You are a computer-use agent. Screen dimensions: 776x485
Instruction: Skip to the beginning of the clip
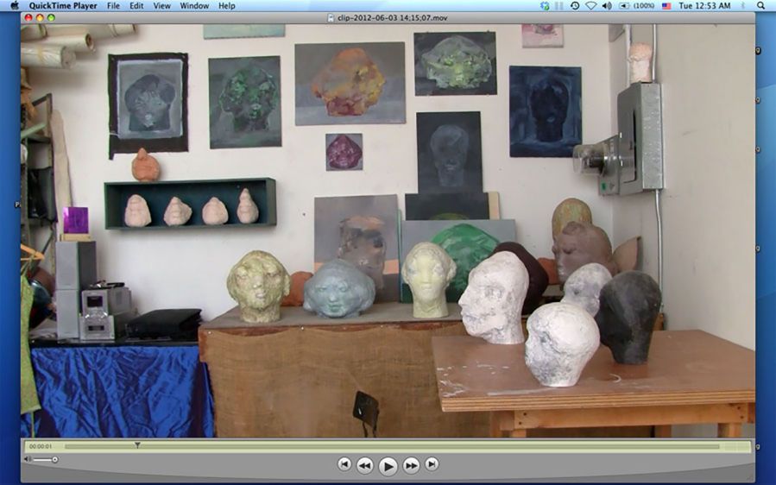click(344, 464)
